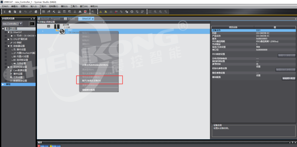The width and height of the screenshot is (297, 147).
Task: Select 编辑模块配置 at the context menu bottom
Action: 88,90
